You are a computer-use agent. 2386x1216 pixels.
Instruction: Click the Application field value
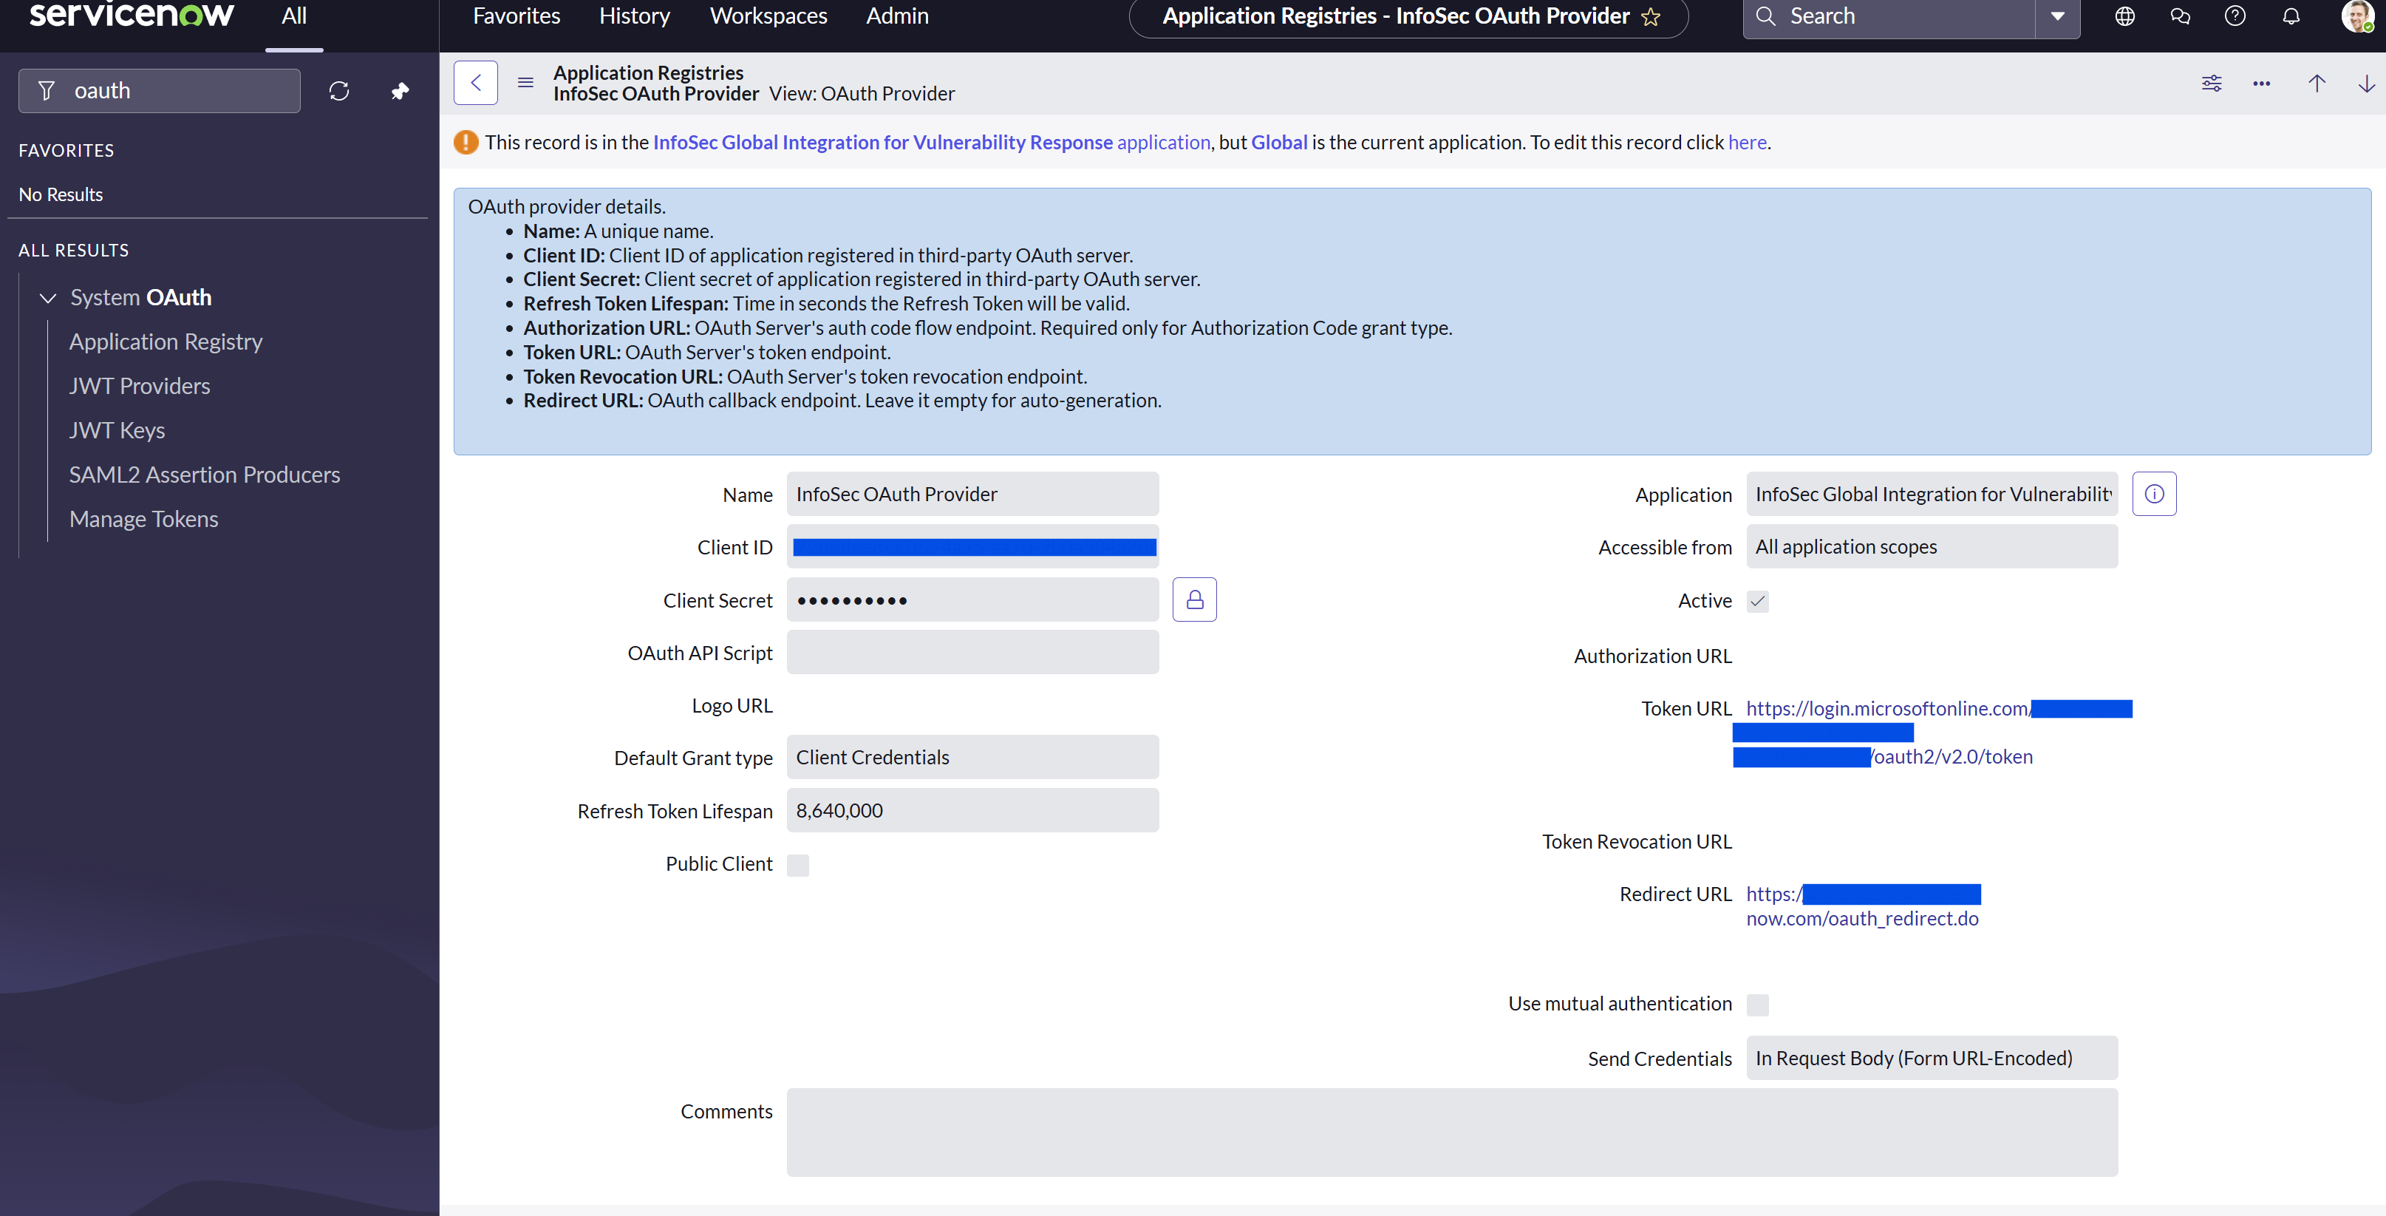point(1932,494)
